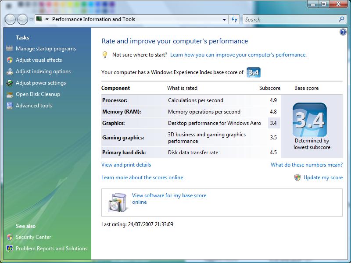This screenshot has width=351, height=263.
Task: Open Advanced tools
Action: point(34,106)
